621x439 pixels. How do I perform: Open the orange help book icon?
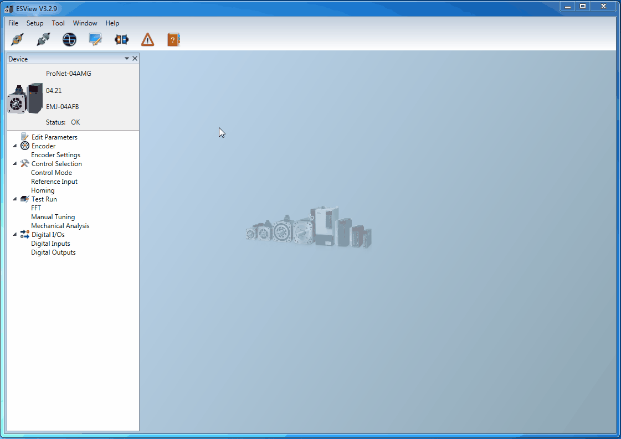click(x=174, y=40)
